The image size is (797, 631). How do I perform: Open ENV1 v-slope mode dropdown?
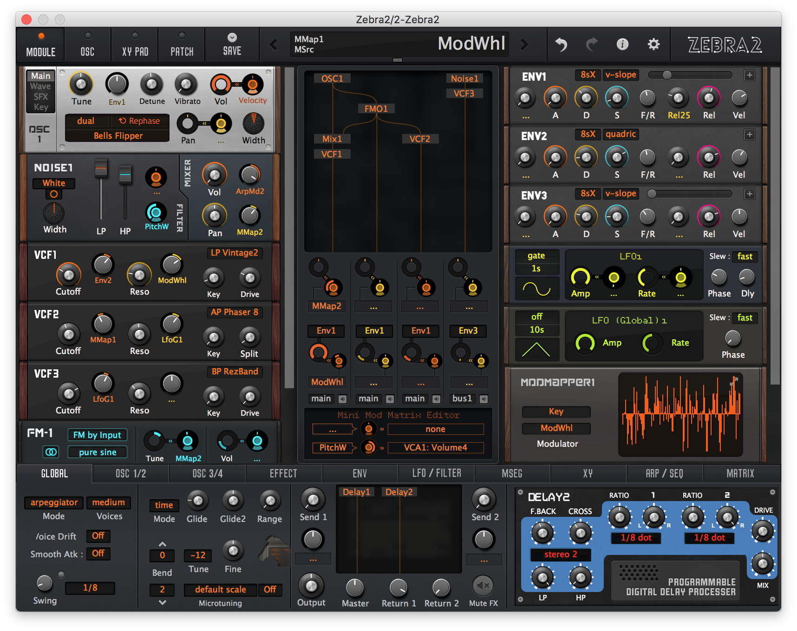621,75
